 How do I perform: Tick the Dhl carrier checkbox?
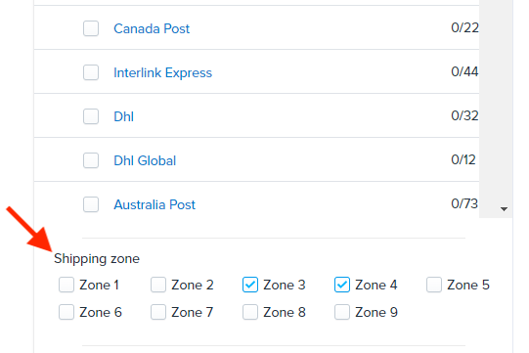91,116
